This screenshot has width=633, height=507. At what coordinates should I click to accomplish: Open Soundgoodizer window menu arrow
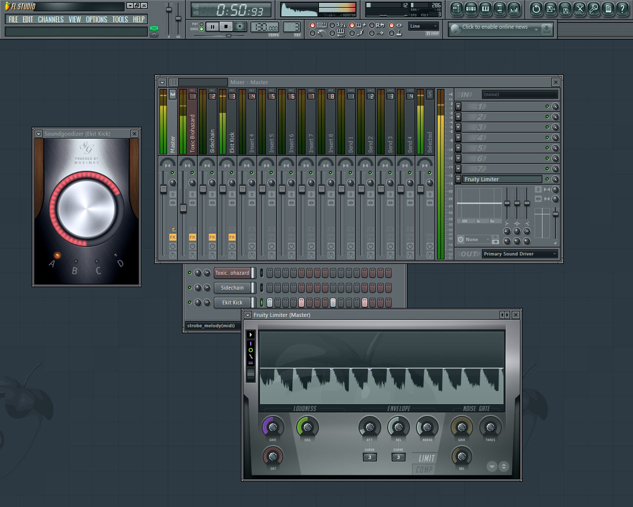39,134
